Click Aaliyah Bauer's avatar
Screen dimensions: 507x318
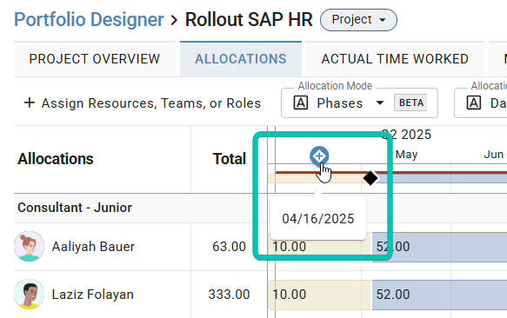tap(29, 246)
